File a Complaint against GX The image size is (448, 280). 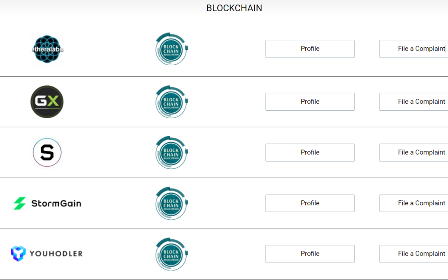(414, 102)
